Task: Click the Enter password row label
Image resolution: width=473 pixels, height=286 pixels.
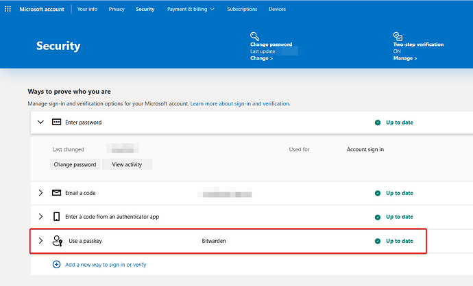Action: [83, 122]
